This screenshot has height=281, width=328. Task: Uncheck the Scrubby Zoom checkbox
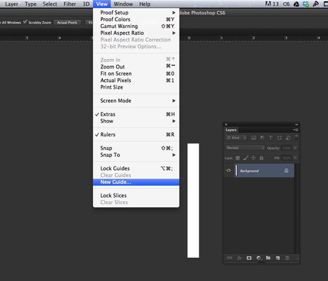(x=25, y=22)
